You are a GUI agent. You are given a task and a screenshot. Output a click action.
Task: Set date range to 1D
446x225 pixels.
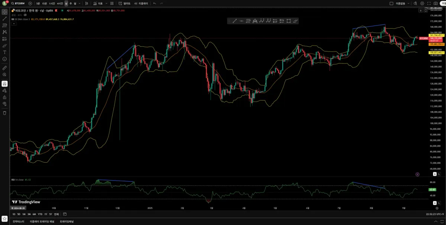pyautogui.click(x=14, y=214)
